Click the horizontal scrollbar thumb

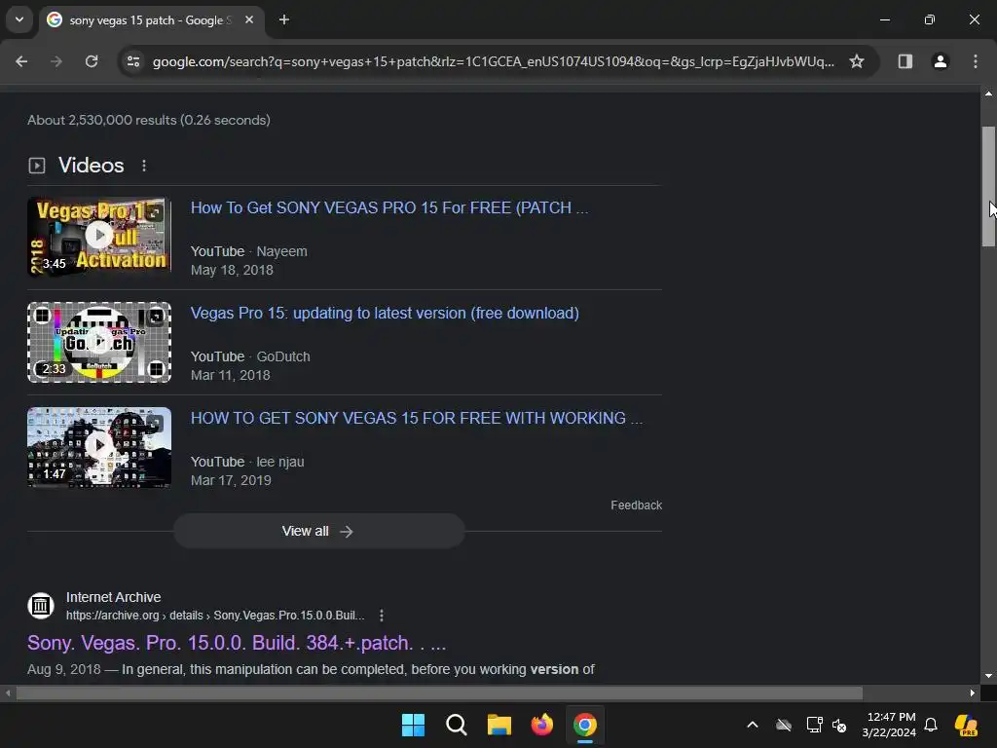439,693
